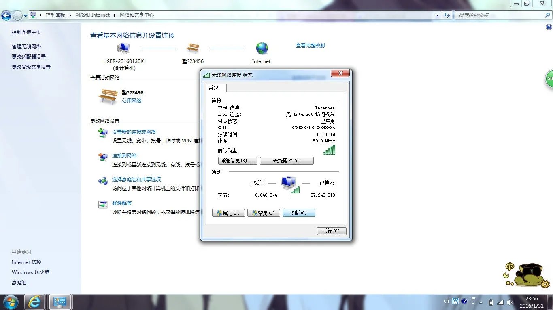Click 属性(P) button
553x310 pixels.
tap(228, 213)
